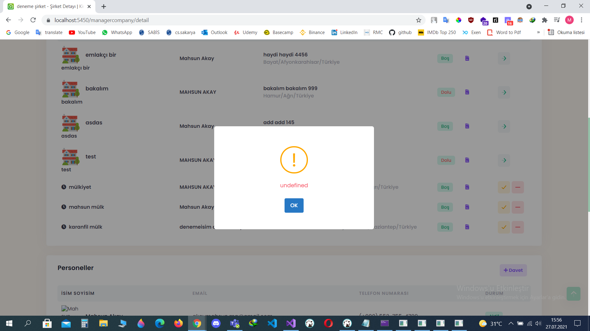Image resolution: width=590 pixels, height=331 pixels.
Task: Click Boş status badge for asdas
Action: [x=445, y=126]
